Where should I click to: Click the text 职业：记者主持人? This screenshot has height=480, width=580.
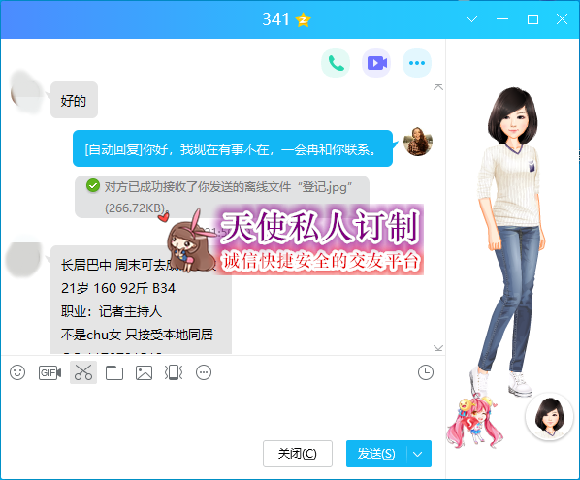pos(112,311)
